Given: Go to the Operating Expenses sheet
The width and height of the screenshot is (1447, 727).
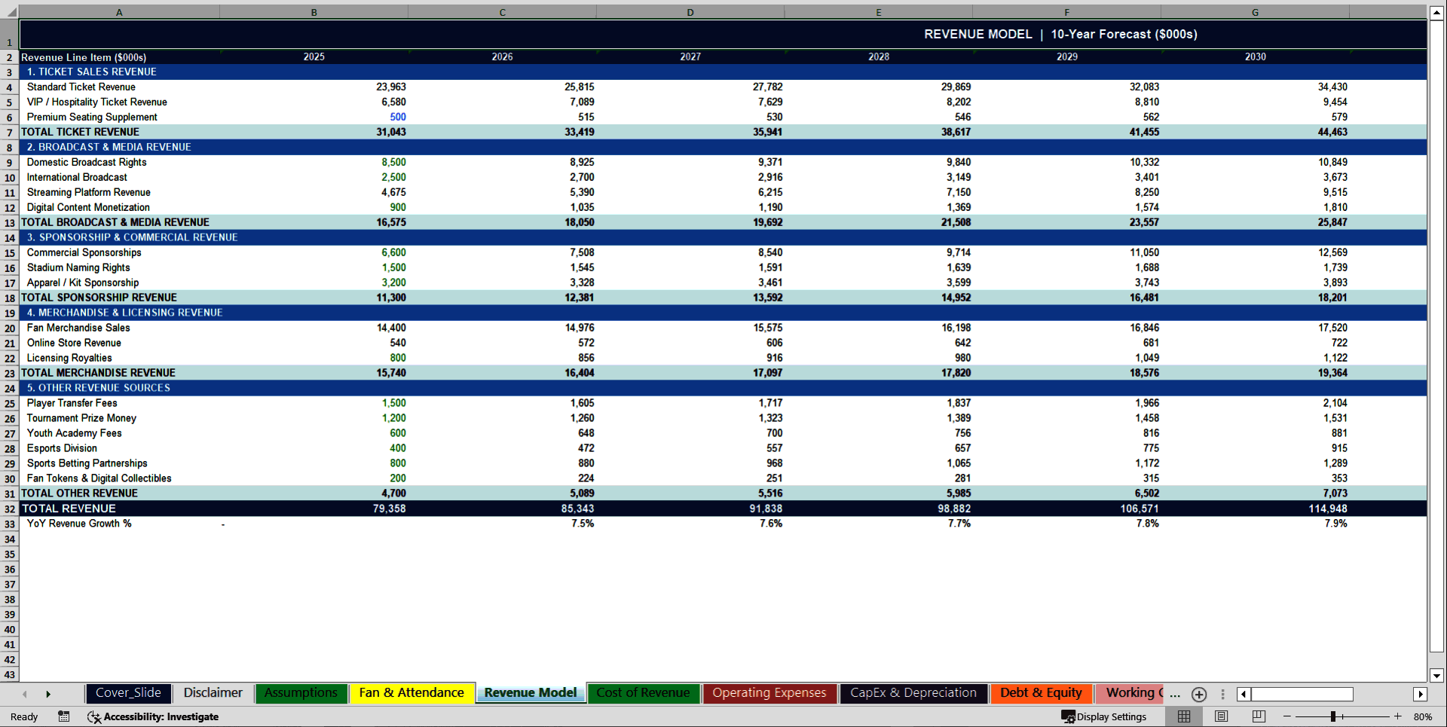Looking at the screenshot, I should tap(769, 693).
